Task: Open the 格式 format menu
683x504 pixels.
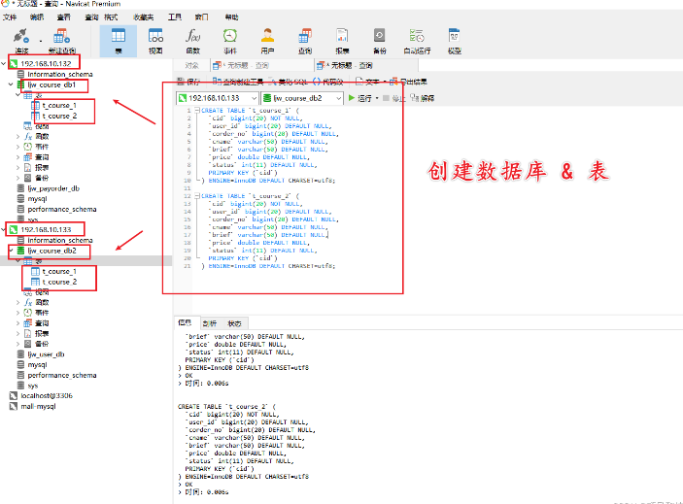Action: [x=111, y=17]
